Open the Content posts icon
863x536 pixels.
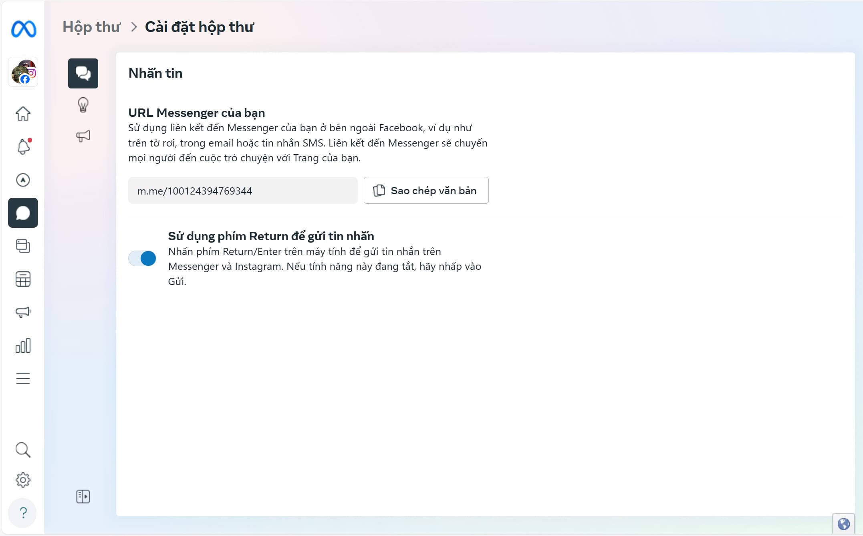pos(23,246)
